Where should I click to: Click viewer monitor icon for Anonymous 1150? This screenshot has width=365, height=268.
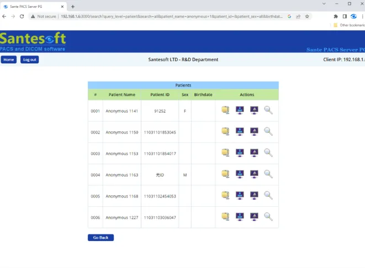point(254,131)
